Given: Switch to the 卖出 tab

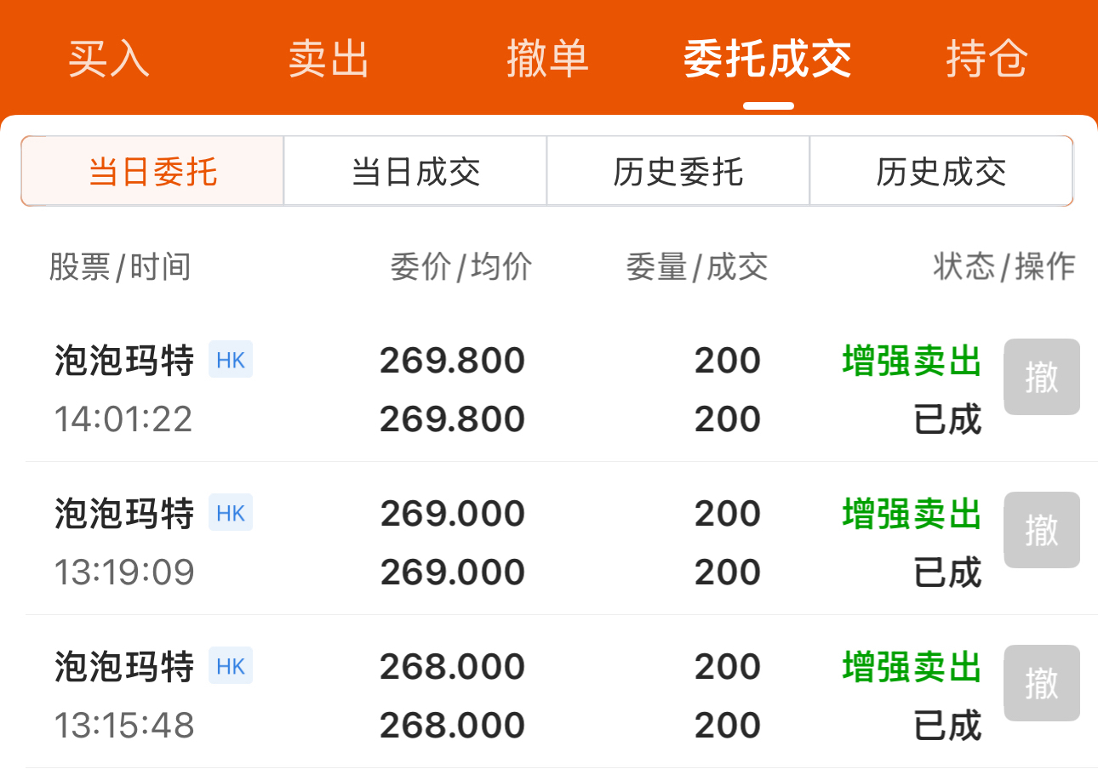Looking at the screenshot, I should tap(329, 59).
